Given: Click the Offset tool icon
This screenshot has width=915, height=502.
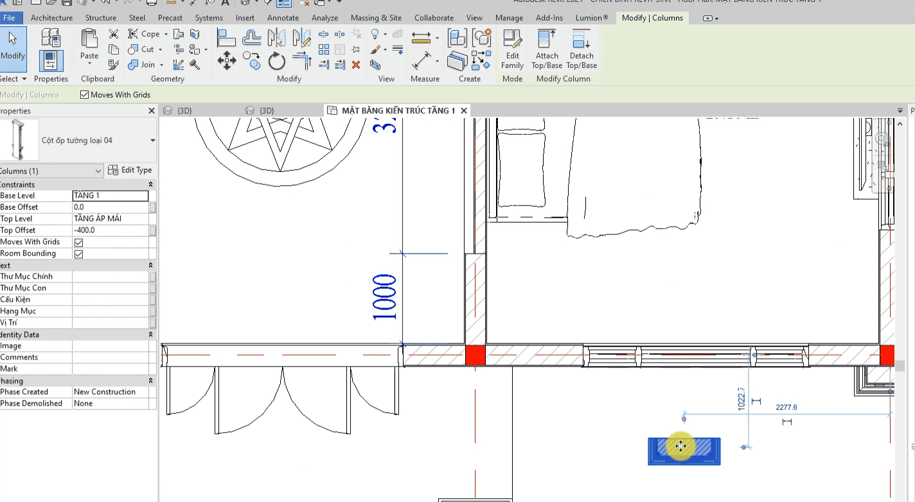Looking at the screenshot, I should pos(251,38).
